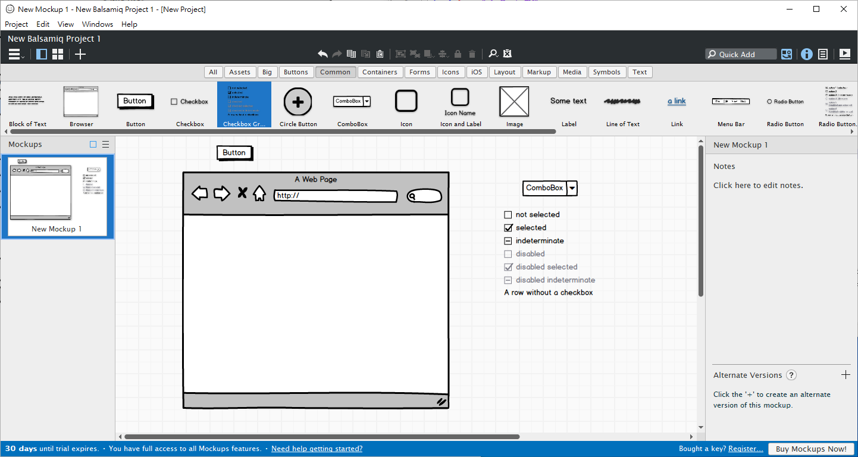
Task: Toggle the blue info inspector icon
Action: pos(807,54)
